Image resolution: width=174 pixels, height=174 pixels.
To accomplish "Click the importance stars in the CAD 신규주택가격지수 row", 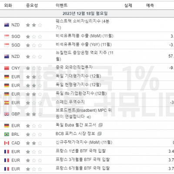I will (34, 143).
